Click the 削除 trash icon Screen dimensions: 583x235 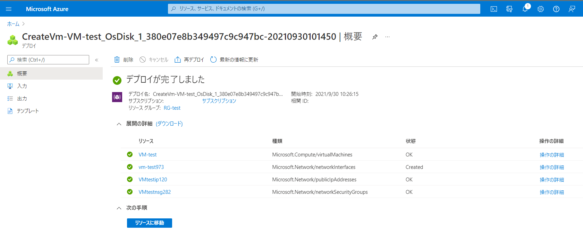point(117,60)
